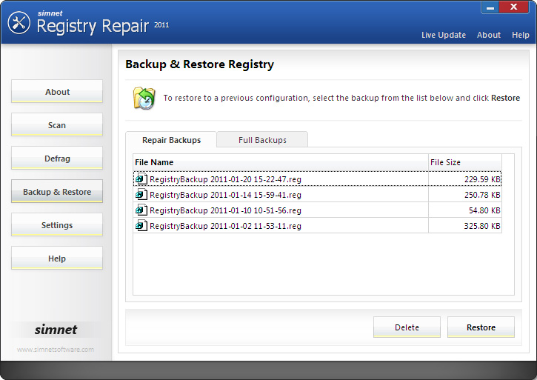Select RegistryBackup 2011-01-14 15-59-41.reg entry
The image size is (537, 380).
point(225,195)
